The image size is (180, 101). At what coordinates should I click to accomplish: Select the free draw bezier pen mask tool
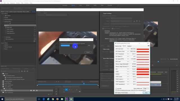click(x=10, y=23)
